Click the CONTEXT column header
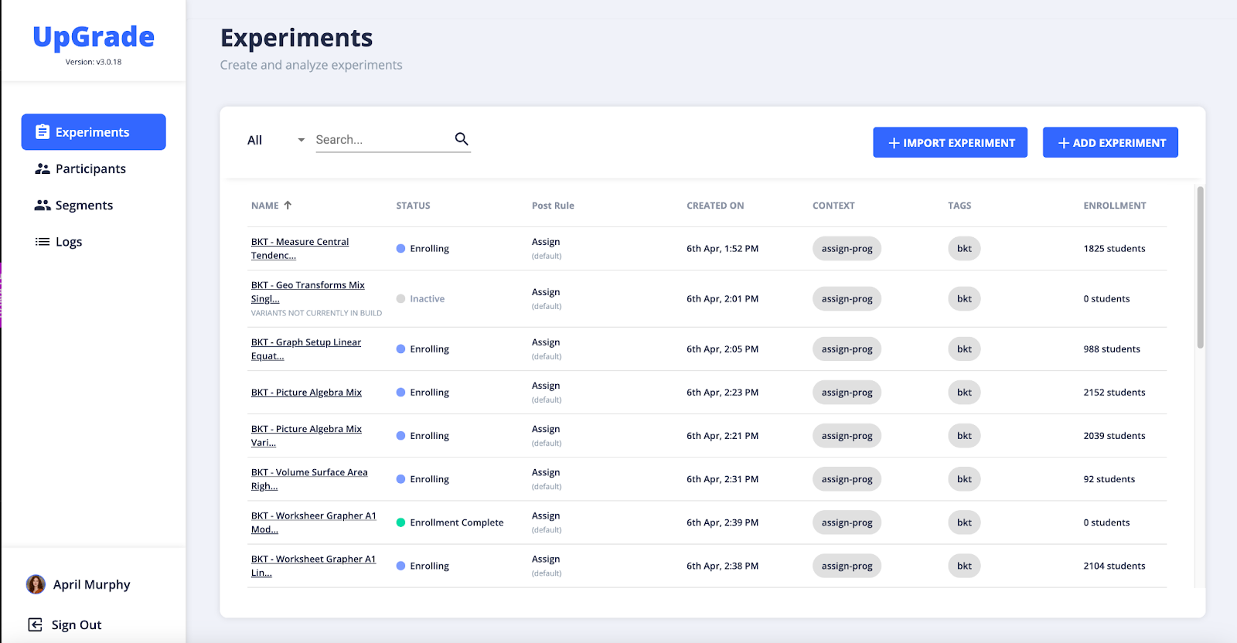This screenshot has height=643, width=1237. pyautogui.click(x=833, y=206)
